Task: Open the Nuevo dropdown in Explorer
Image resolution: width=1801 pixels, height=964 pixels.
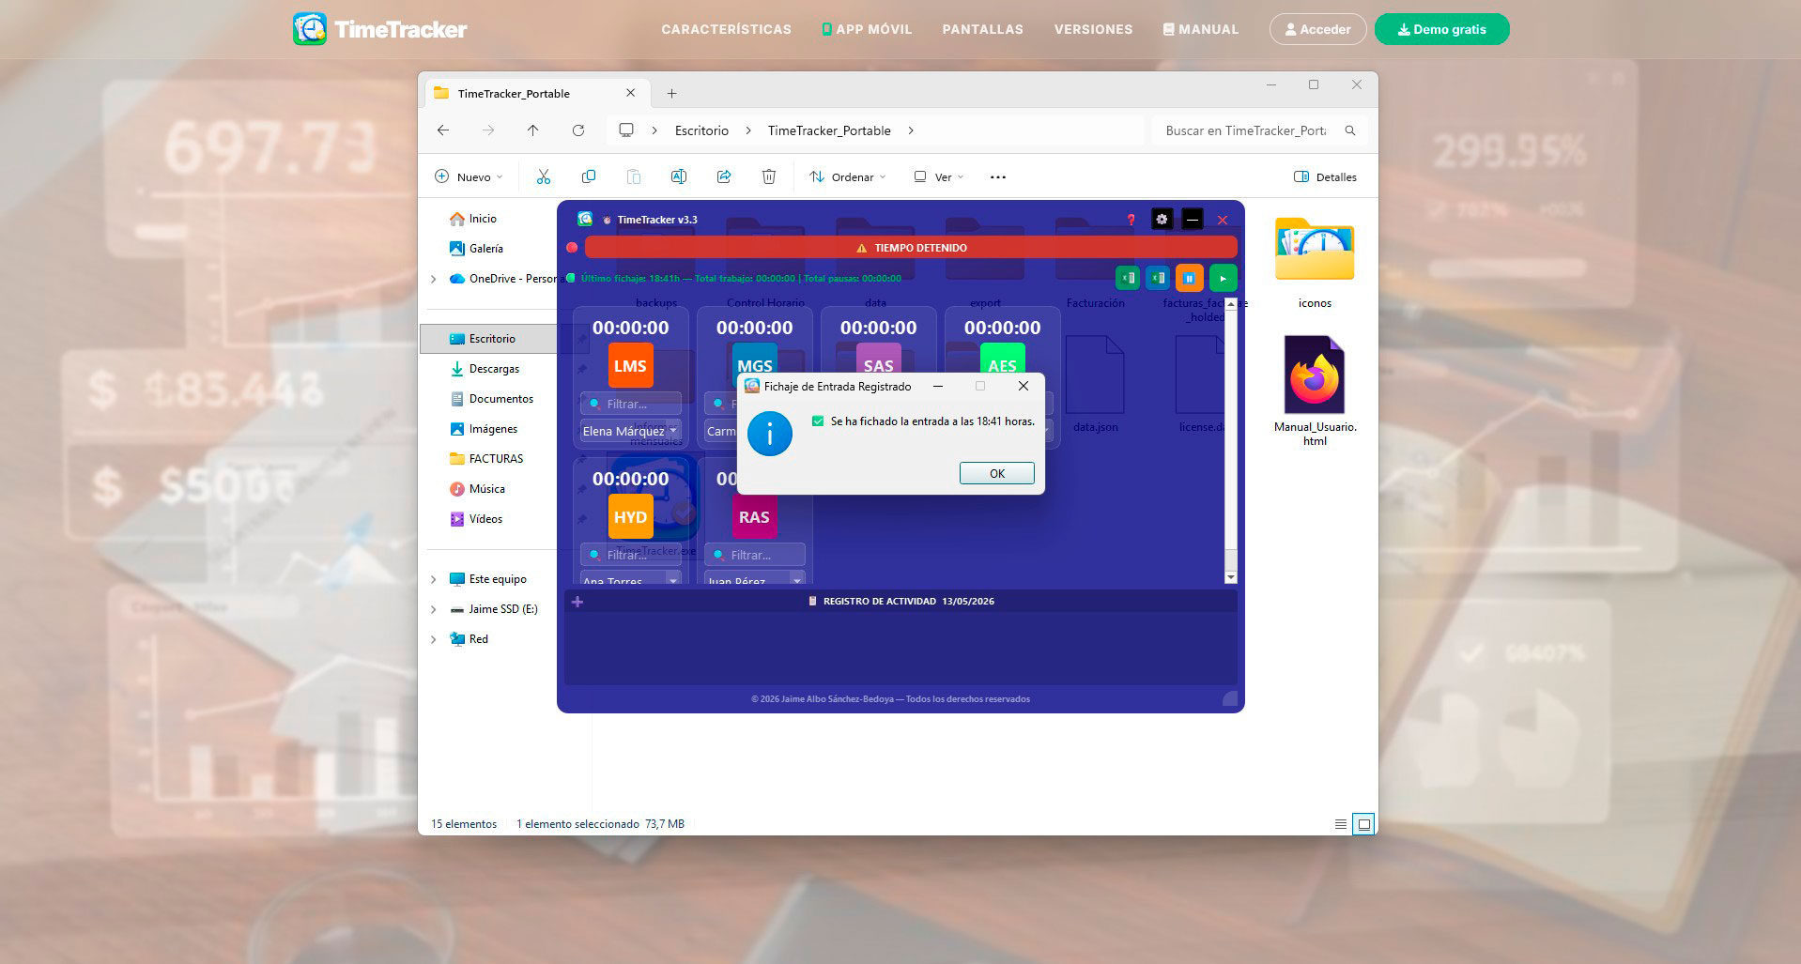Action: coord(469,176)
